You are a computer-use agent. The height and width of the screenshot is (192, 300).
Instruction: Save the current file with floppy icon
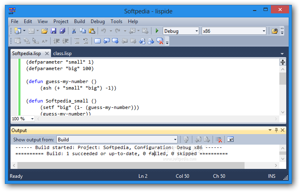point(53,31)
